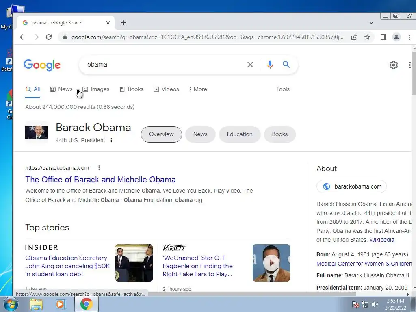Image resolution: width=416 pixels, height=312 pixels.
Task: Open the Windows Start button
Action: pos(11,304)
